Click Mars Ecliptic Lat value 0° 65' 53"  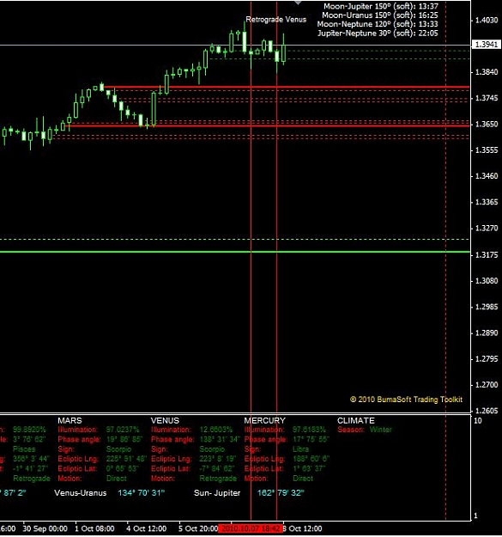[x=123, y=468]
